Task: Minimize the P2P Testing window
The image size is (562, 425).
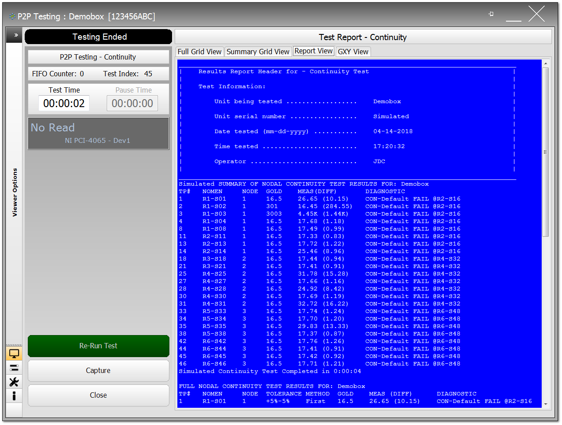Action: [513, 15]
